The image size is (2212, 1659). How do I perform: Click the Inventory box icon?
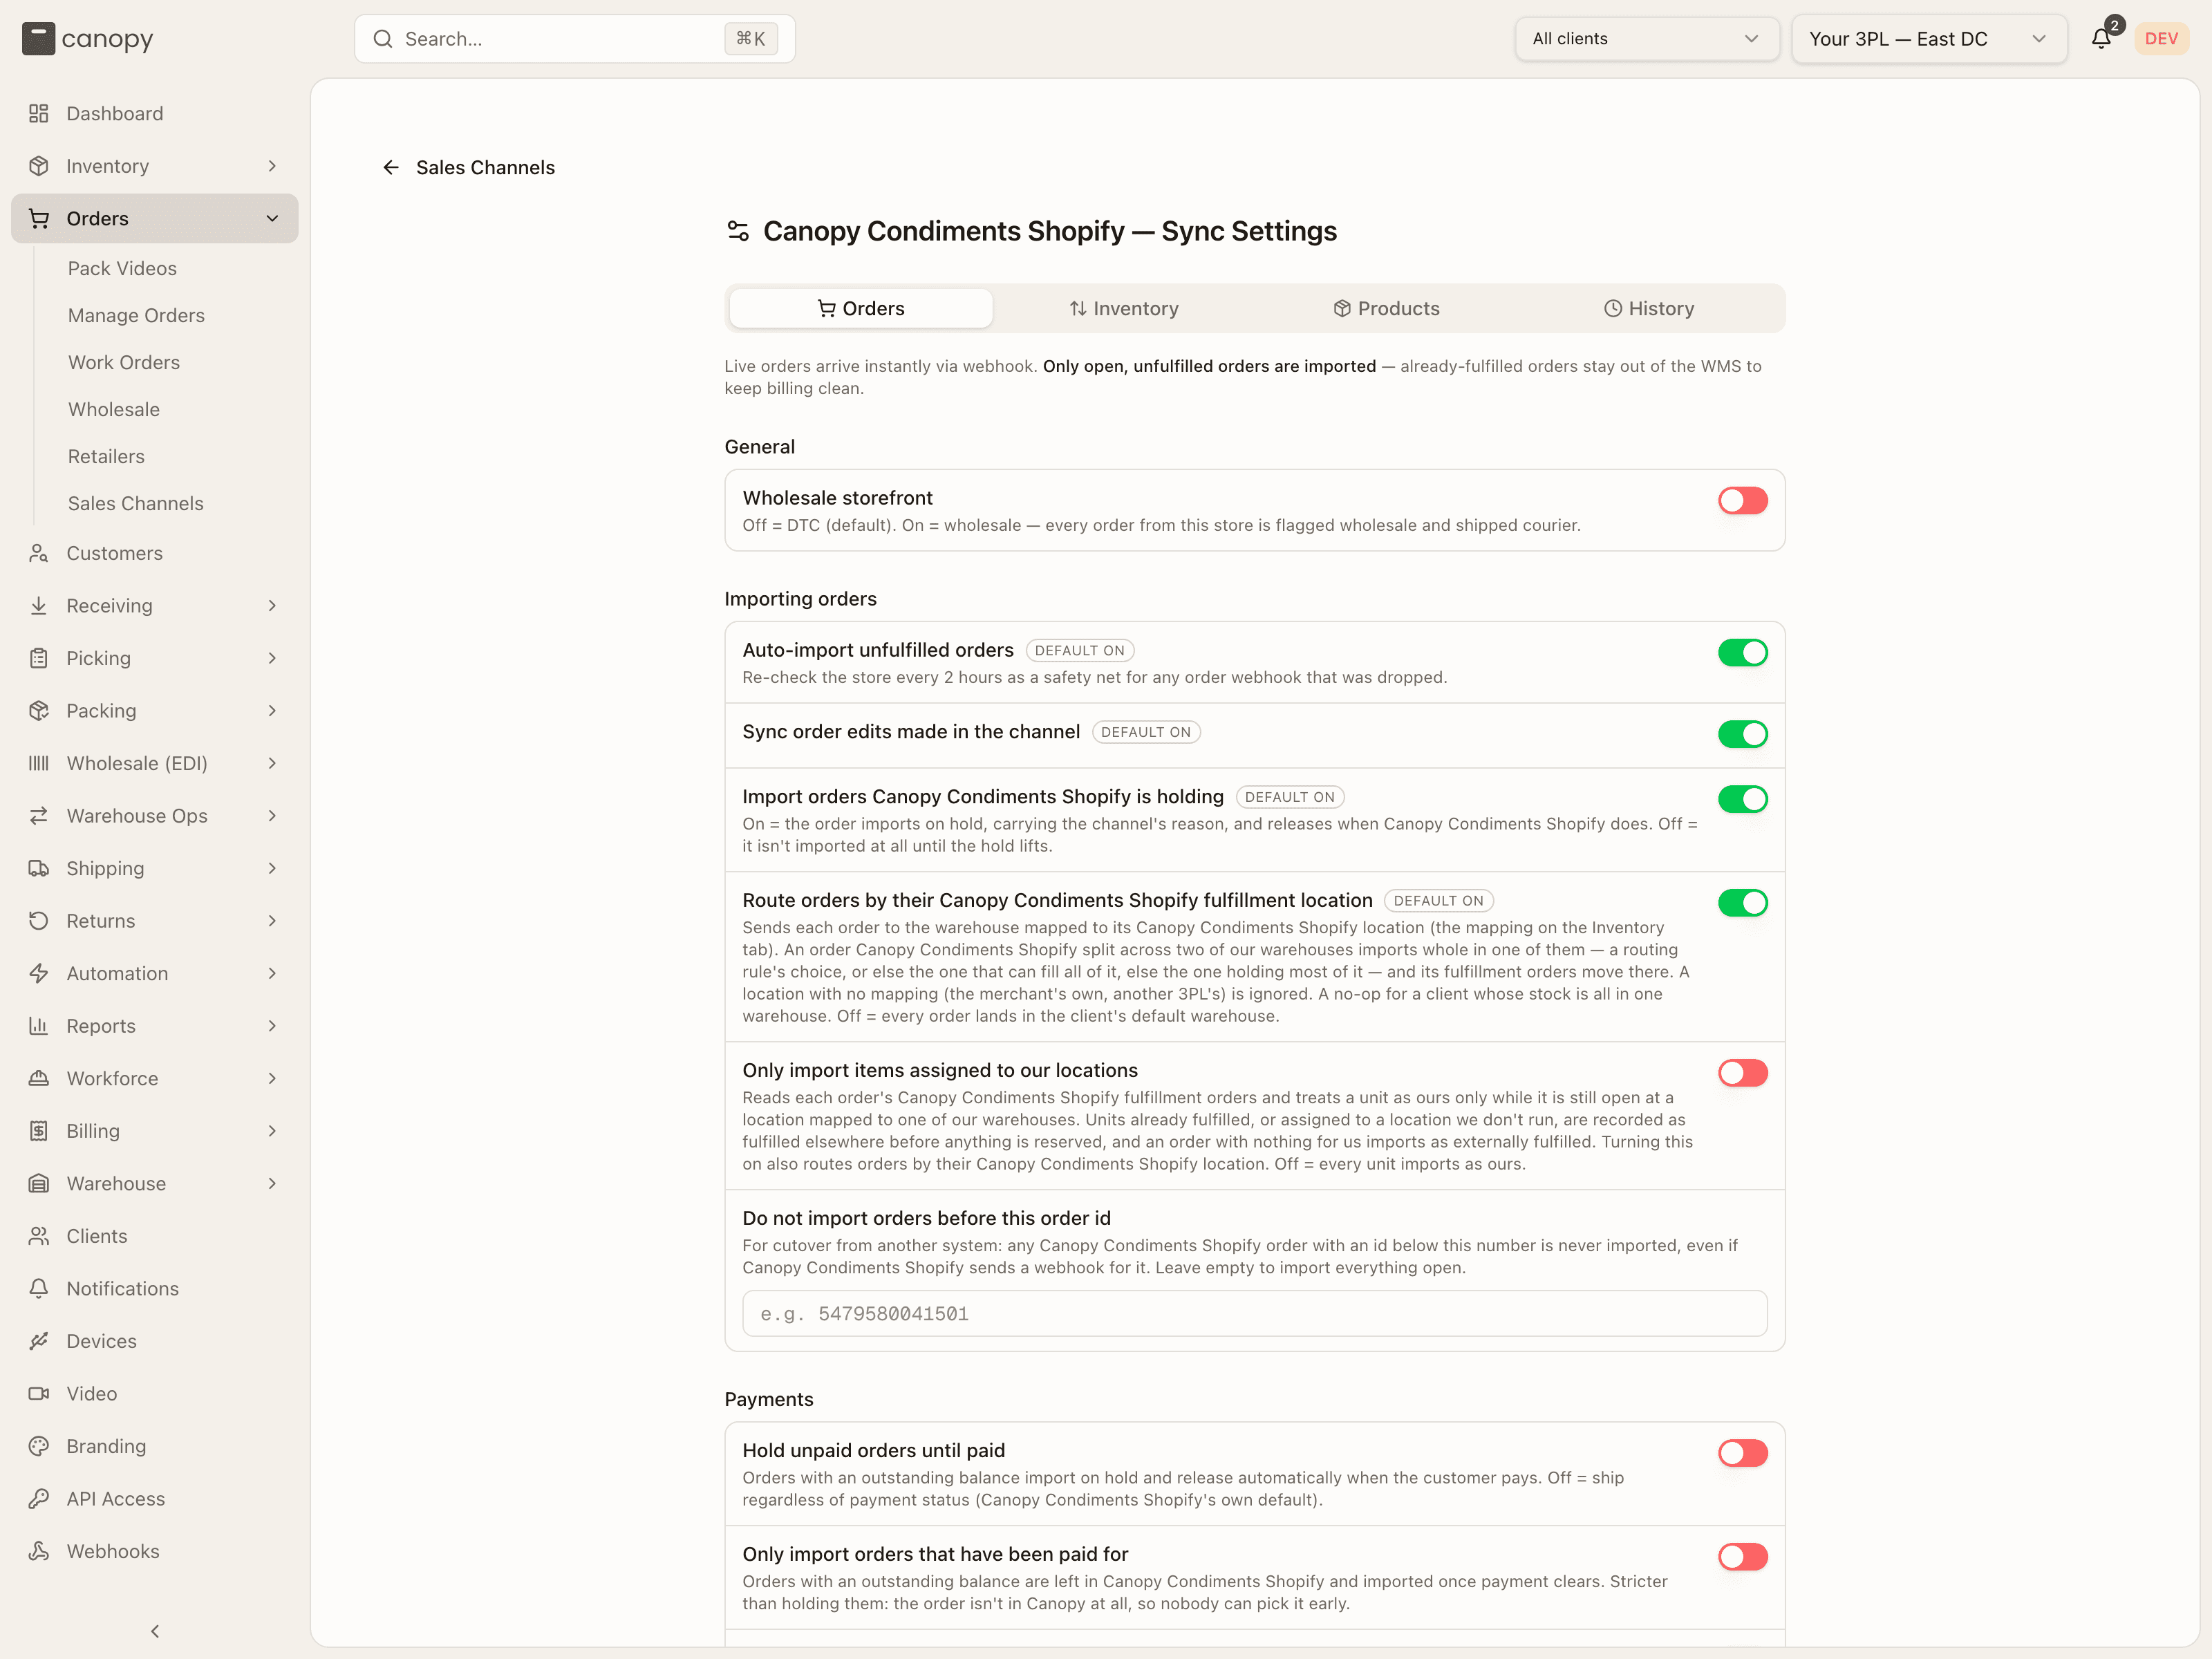click(39, 166)
